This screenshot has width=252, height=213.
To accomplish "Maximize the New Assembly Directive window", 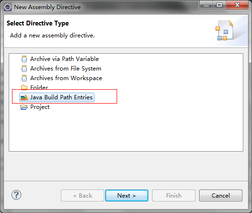I will pyautogui.click(x=219, y=5).
